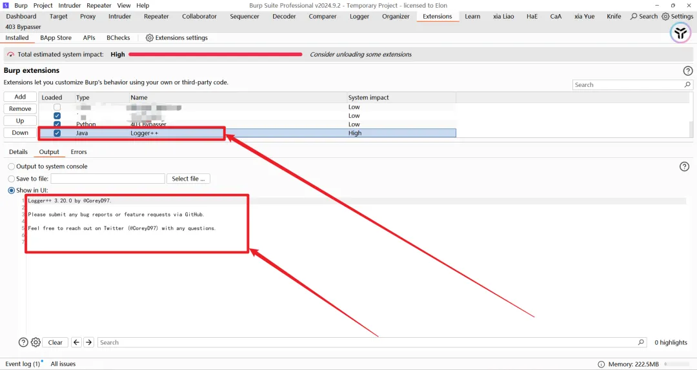
Task: Switch to the Details tab
Action: tap(18, 152)
